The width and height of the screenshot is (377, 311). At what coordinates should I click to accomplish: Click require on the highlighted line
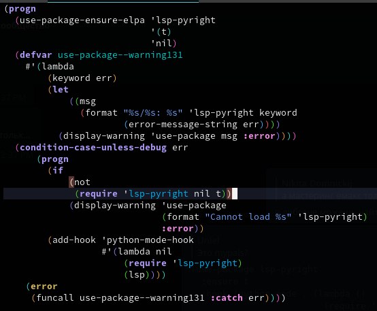(x=99, y=194)
